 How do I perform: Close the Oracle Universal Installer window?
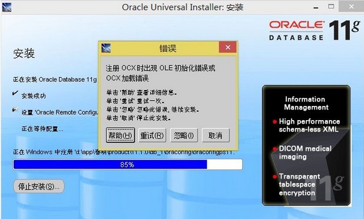click(351, 6)
